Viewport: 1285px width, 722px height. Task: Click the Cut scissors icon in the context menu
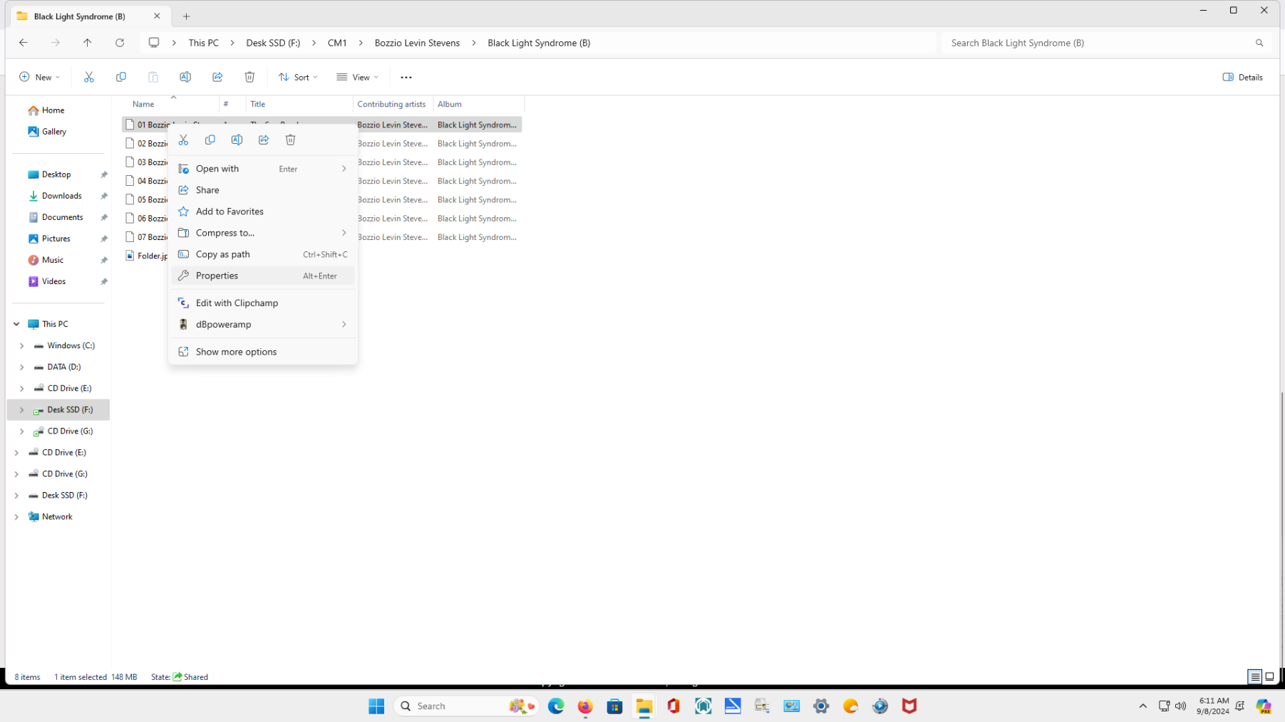click(x=183, y=140)
